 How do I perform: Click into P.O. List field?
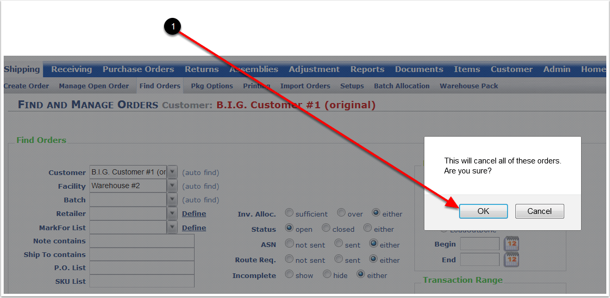[x=142, y=268]
